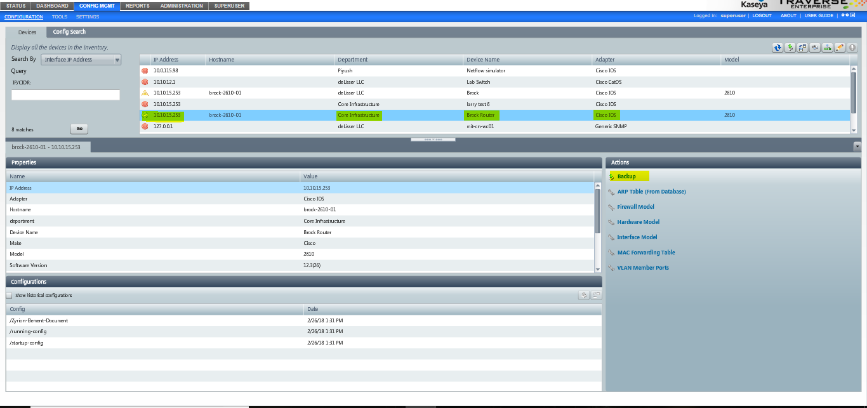Open the DASHBOARD main menu tab

(52, 6)
